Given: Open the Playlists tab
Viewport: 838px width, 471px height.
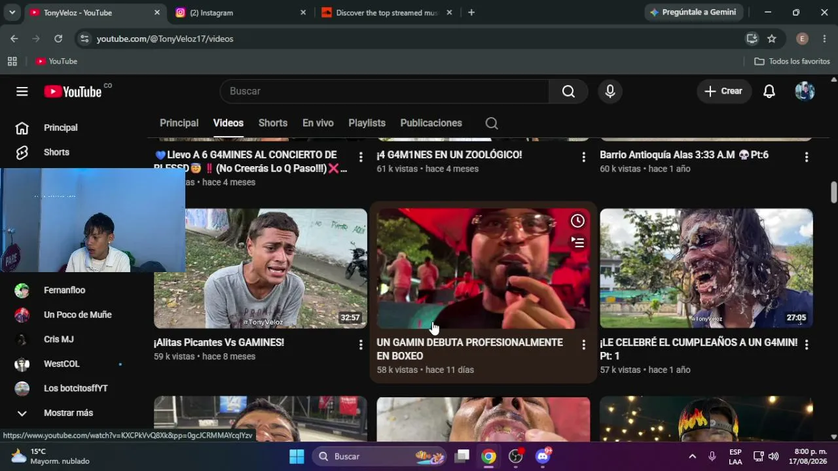Looking at the screenshot, I should (367, 123).
